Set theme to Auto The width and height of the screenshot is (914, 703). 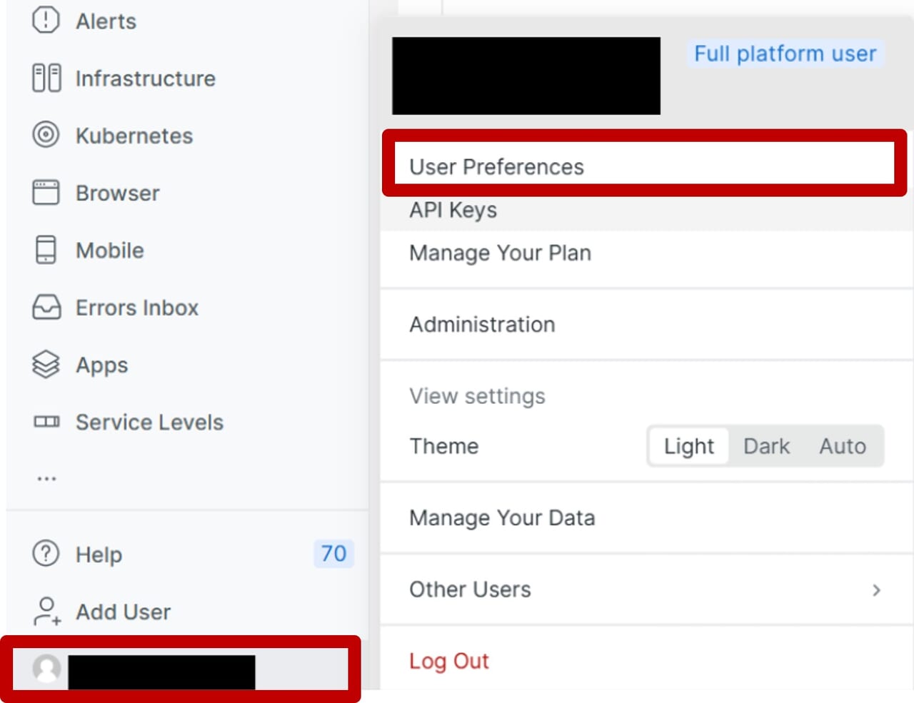pos(843,446)
